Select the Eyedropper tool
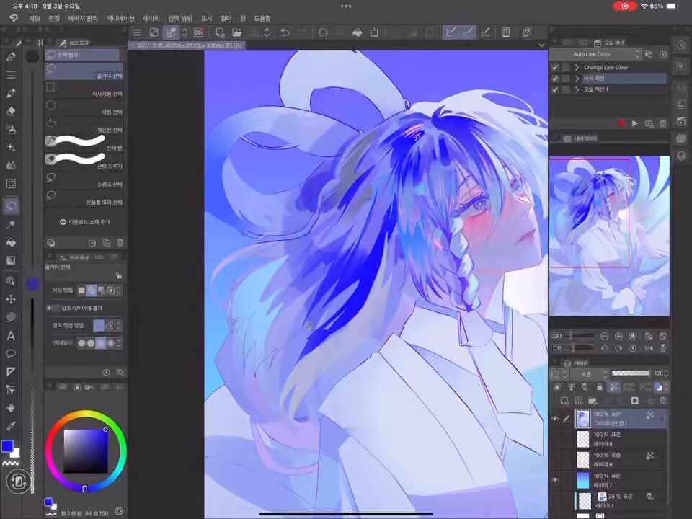Image resolution: width=692 pixels, height=519 pixels. (11, 426)
